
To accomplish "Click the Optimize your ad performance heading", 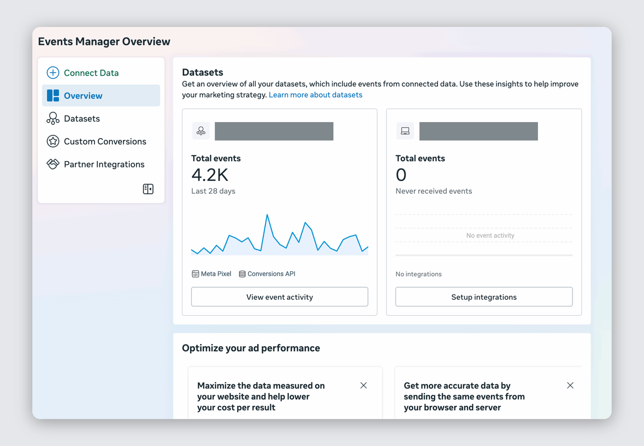I will click(251, 348).
